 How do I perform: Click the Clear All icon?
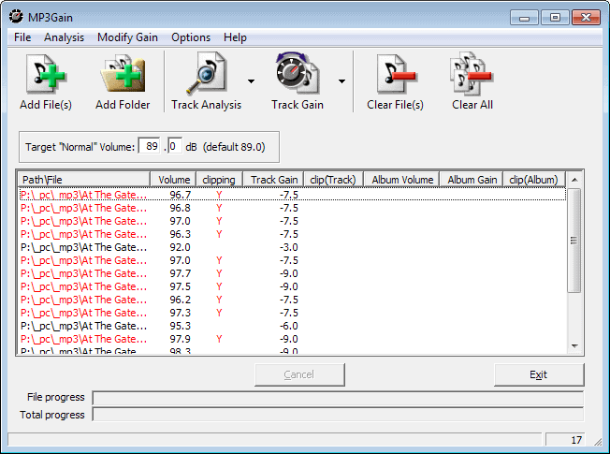[472, 74]
